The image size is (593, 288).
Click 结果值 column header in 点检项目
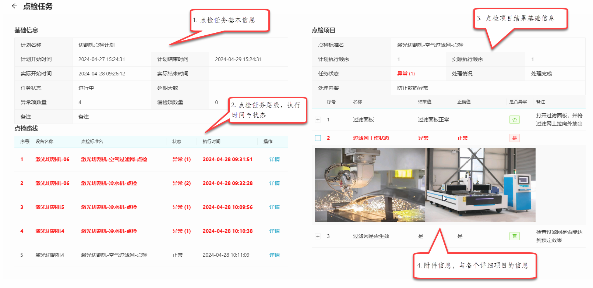click(x=425, y=102)
